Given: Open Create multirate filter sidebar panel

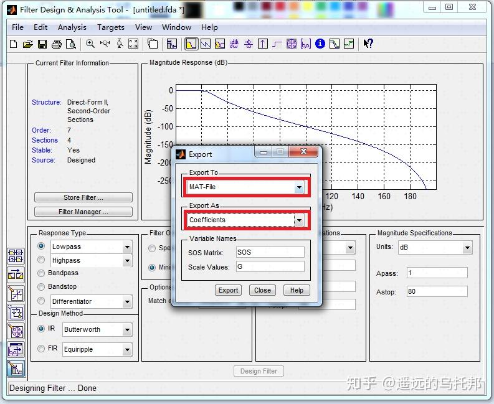Looking at the screenshot, I should tap(16, 256).
